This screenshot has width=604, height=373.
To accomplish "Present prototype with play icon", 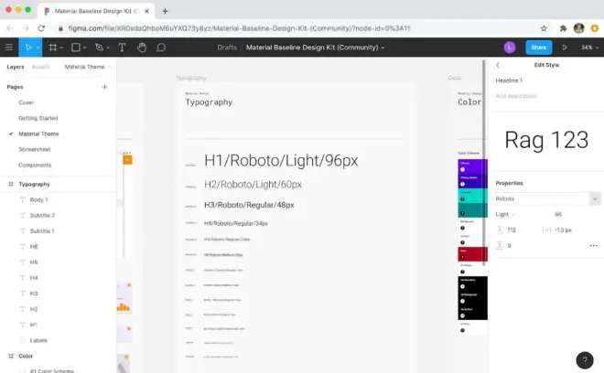I will [565, 48].
